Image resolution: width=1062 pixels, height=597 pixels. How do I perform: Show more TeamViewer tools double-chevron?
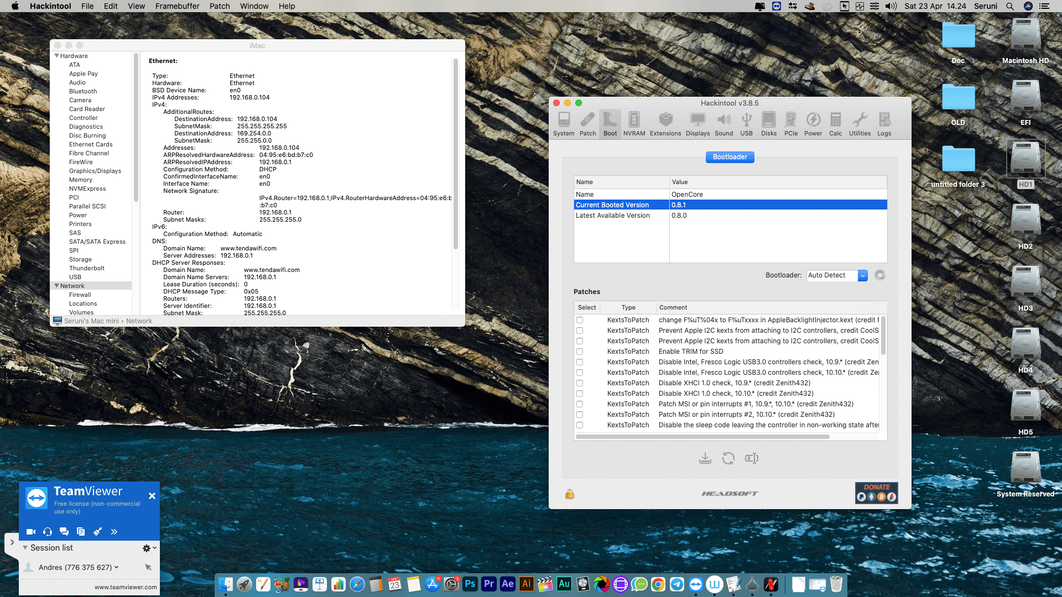pos(114,532)
